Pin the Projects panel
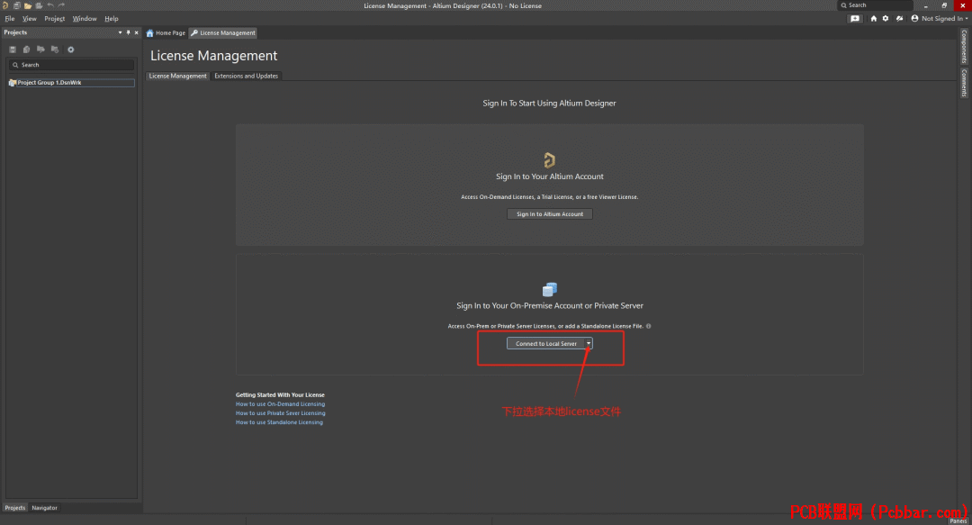This screenshot has width=972, height=525. click(129, 32)
